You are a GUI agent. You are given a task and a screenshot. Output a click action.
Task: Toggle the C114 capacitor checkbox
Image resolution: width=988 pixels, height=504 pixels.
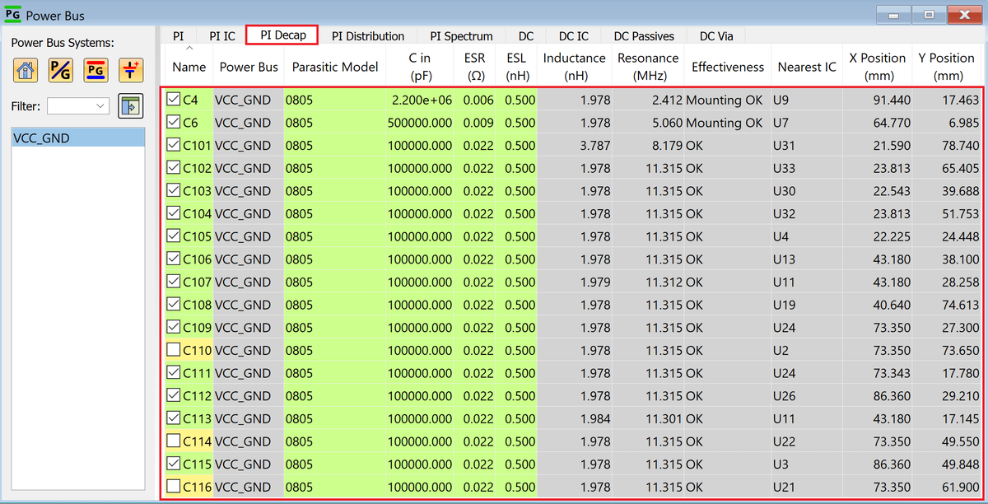(x=173, y=441)
